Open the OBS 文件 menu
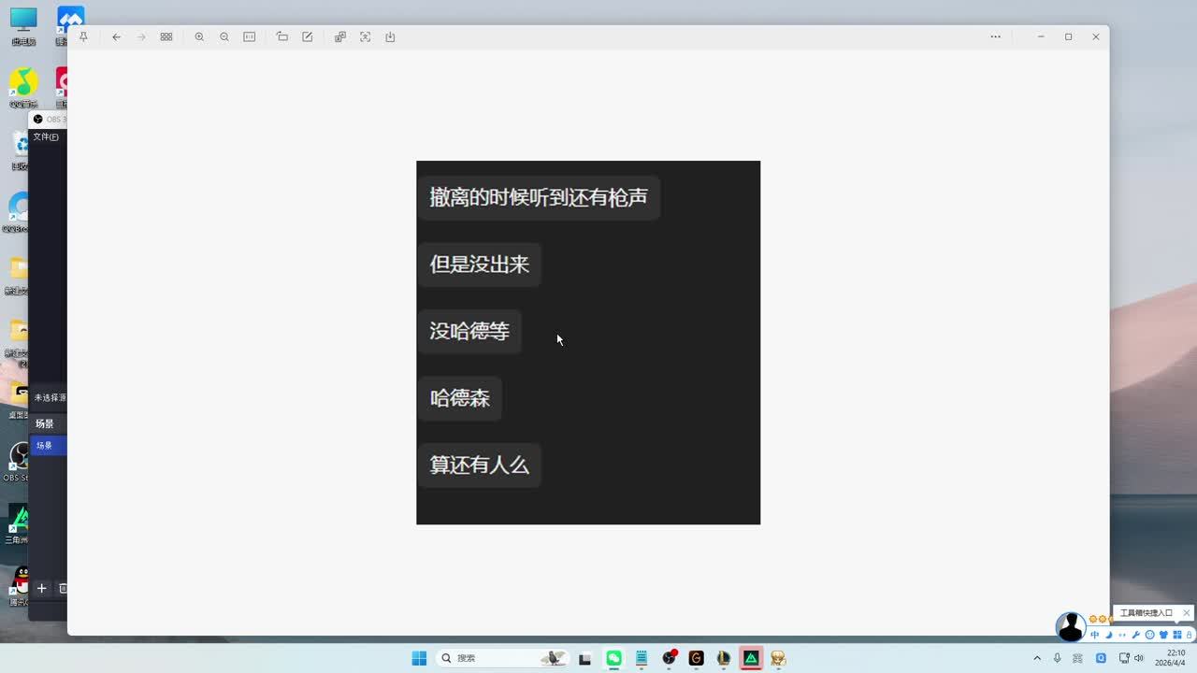Image resolution: width=1197 pixels, height=673 pixels. tap(46, 137)
